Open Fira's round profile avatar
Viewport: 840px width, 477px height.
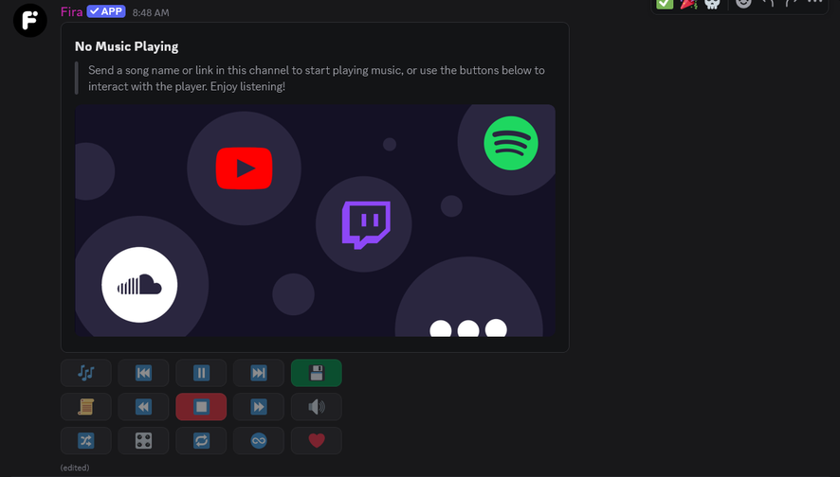pos(30,20)
